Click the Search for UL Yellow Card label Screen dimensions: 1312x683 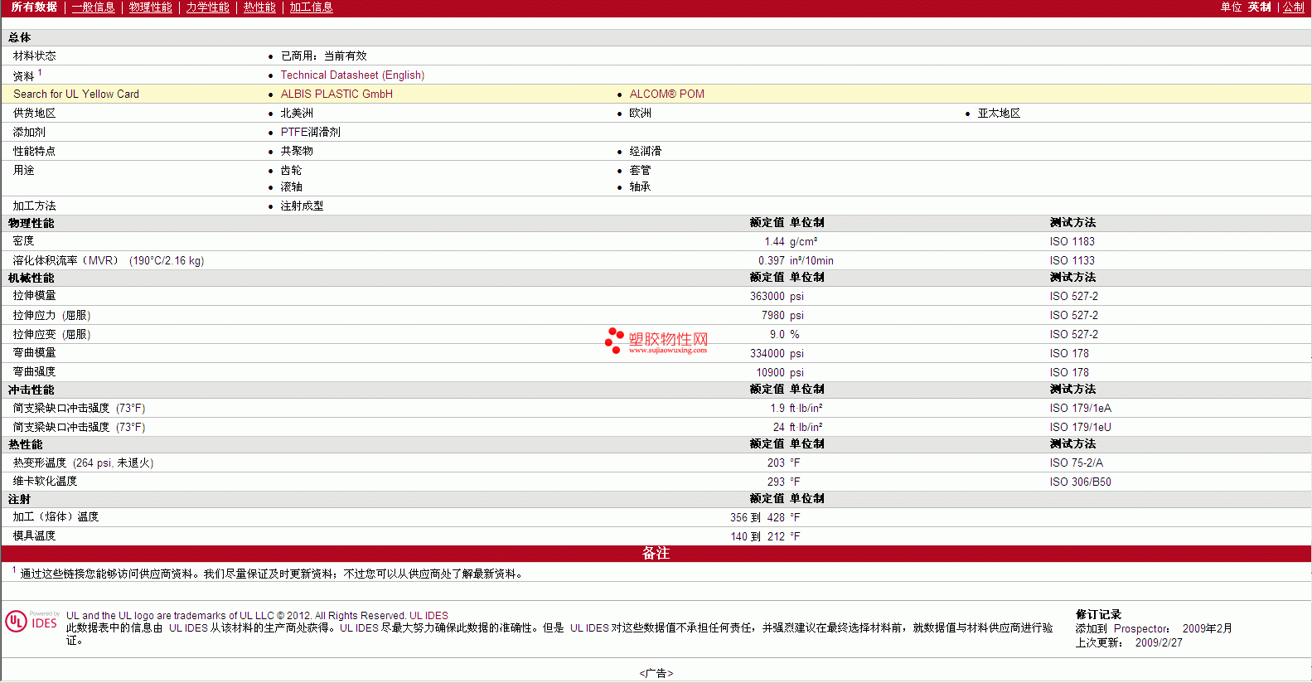(76, 94)
